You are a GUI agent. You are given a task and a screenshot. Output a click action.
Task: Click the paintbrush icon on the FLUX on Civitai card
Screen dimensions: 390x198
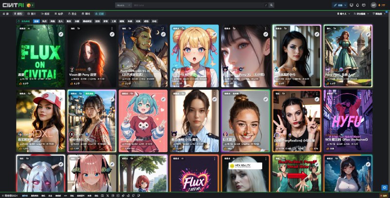tap(61, 34)
